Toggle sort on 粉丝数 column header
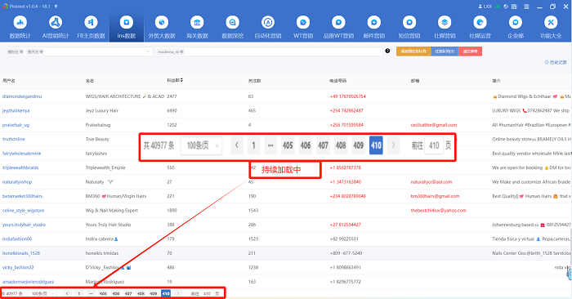This screenshot has height=299, width=572. click(175, 80)
